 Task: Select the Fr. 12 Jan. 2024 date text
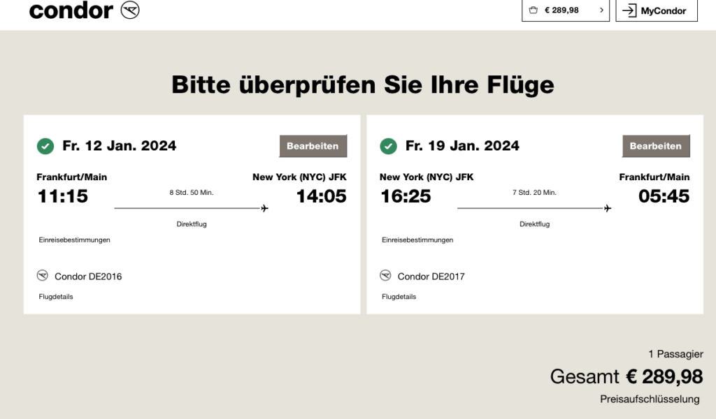pyautogui.click(x=119, y=146)
